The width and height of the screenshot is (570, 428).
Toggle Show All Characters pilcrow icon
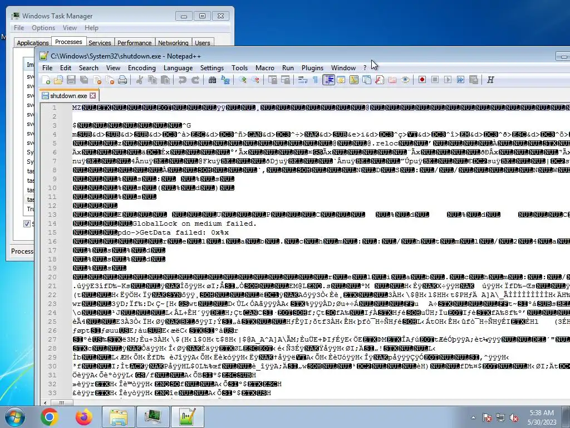(x=315, y=80)
